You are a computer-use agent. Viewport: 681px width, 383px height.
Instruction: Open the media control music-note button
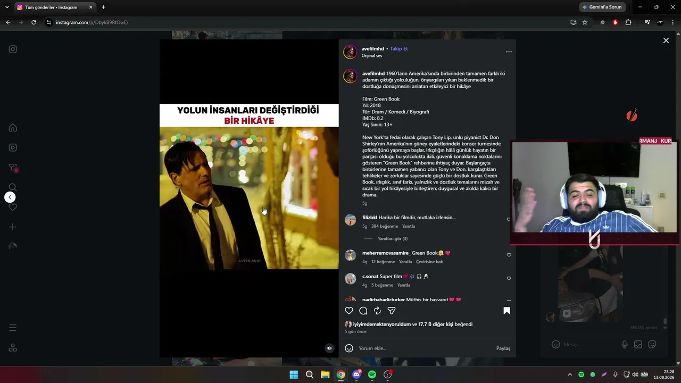pos(647,22)
